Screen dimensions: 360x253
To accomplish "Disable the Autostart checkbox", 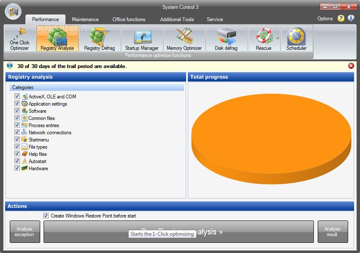I will pos(17,161).
